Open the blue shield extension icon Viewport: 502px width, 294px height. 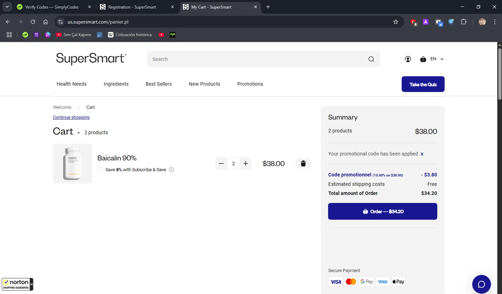coord(451,22)
